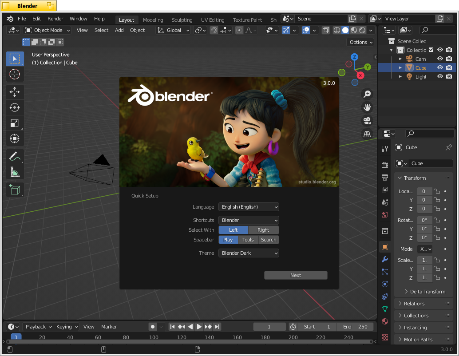The image size is (459, 356).
Task: Click the pan hand icon in viewport
Action: coord(367,107)
